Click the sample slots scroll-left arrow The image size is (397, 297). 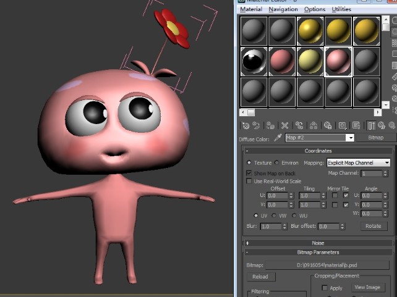pyautogui.click(x=243, y=112)
